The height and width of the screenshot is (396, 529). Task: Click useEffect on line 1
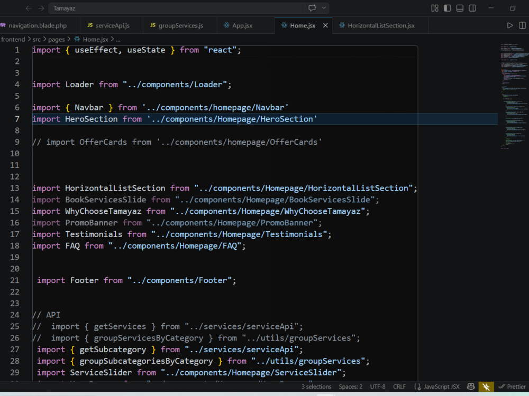(x=96, y=50)
